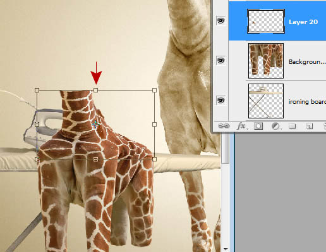Click the top-middle transform handle below the red arrow
The width and height of the screenshot is (326, 252).
pos(95,91)
